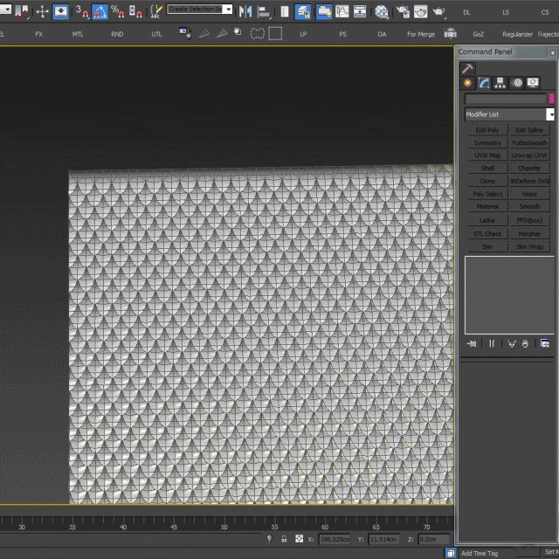
Task: Apply the STL Check modifier
Action: [x=487, y=234]
